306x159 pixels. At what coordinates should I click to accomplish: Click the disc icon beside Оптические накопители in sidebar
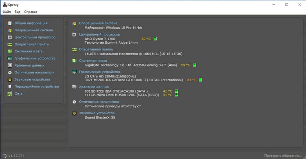pyautogui.click(x=10, y=72)
